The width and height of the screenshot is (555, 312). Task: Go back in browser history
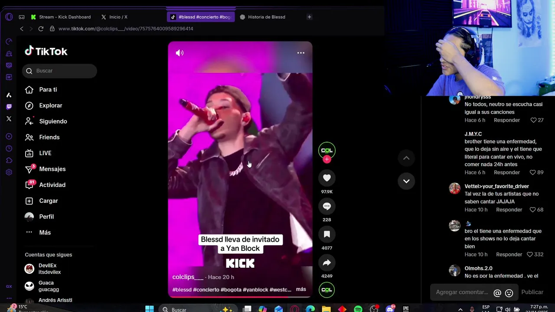click(22, 29)
